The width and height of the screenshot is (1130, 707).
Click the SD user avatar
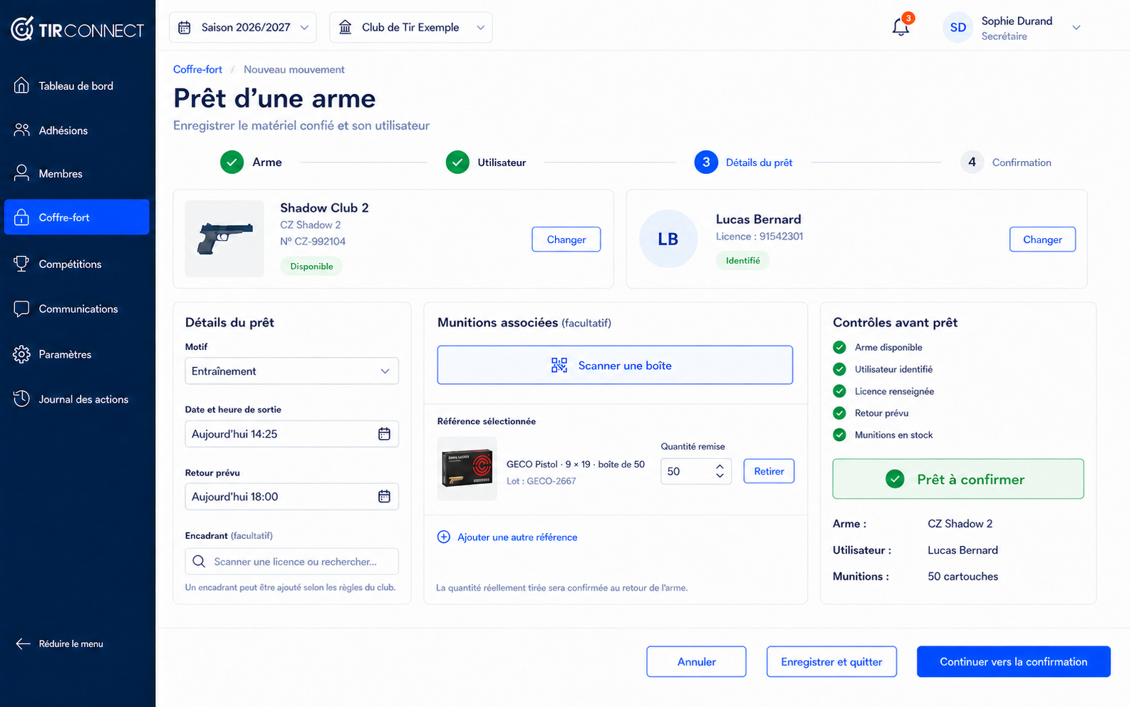click(x=958, y=27)
